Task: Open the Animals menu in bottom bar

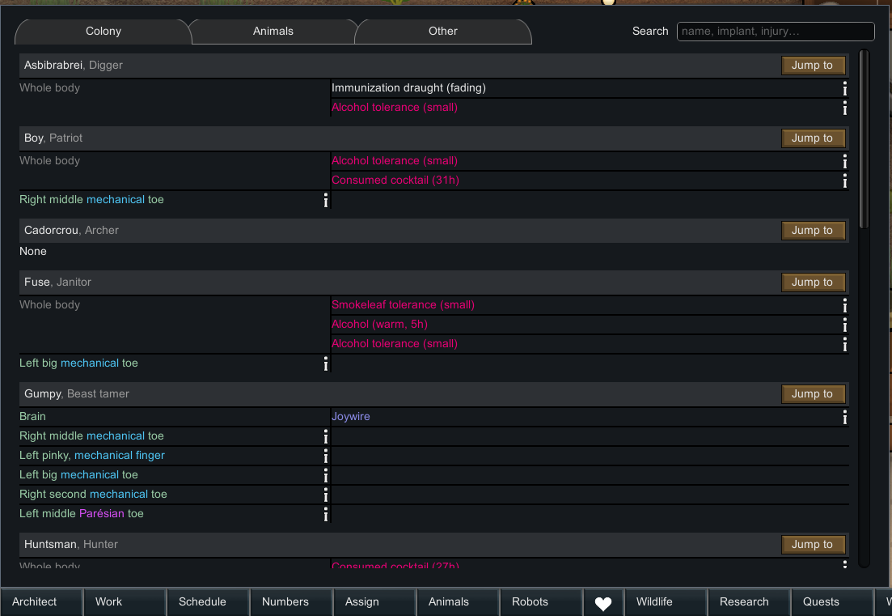Action: point(458,602)
